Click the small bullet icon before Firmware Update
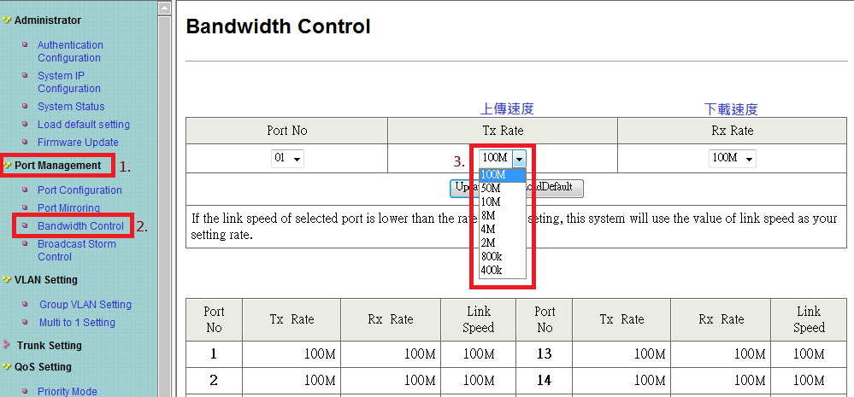 25,143
